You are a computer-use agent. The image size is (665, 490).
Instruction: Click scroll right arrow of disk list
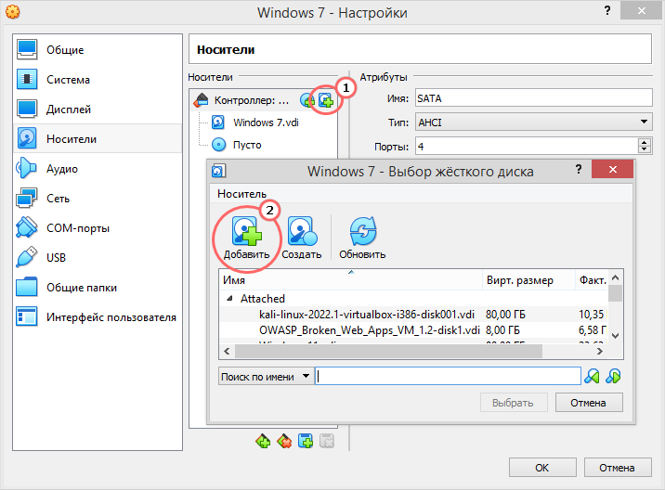click(600, 352)
